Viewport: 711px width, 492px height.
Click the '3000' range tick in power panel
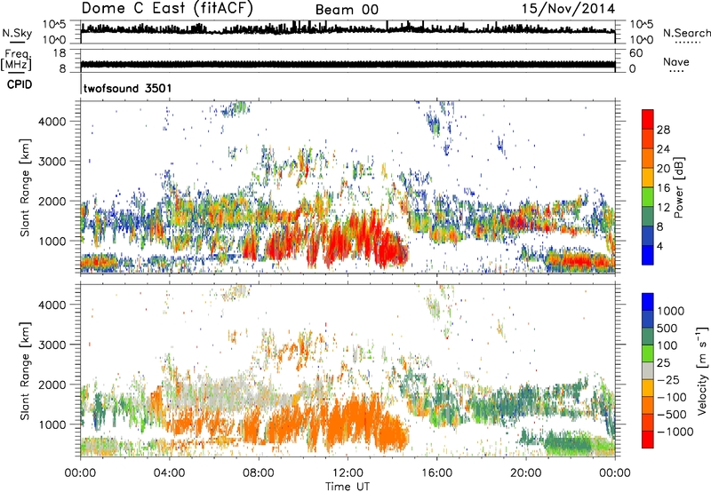click(x=52, y=162)
